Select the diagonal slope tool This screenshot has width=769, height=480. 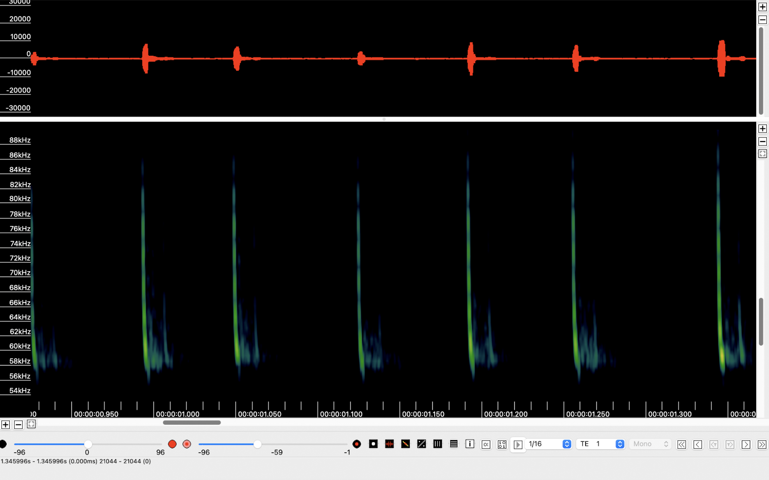406,444
